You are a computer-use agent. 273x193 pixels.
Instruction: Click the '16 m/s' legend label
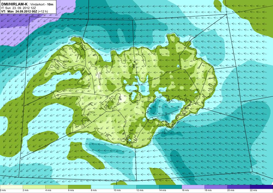tap(185, 190)
